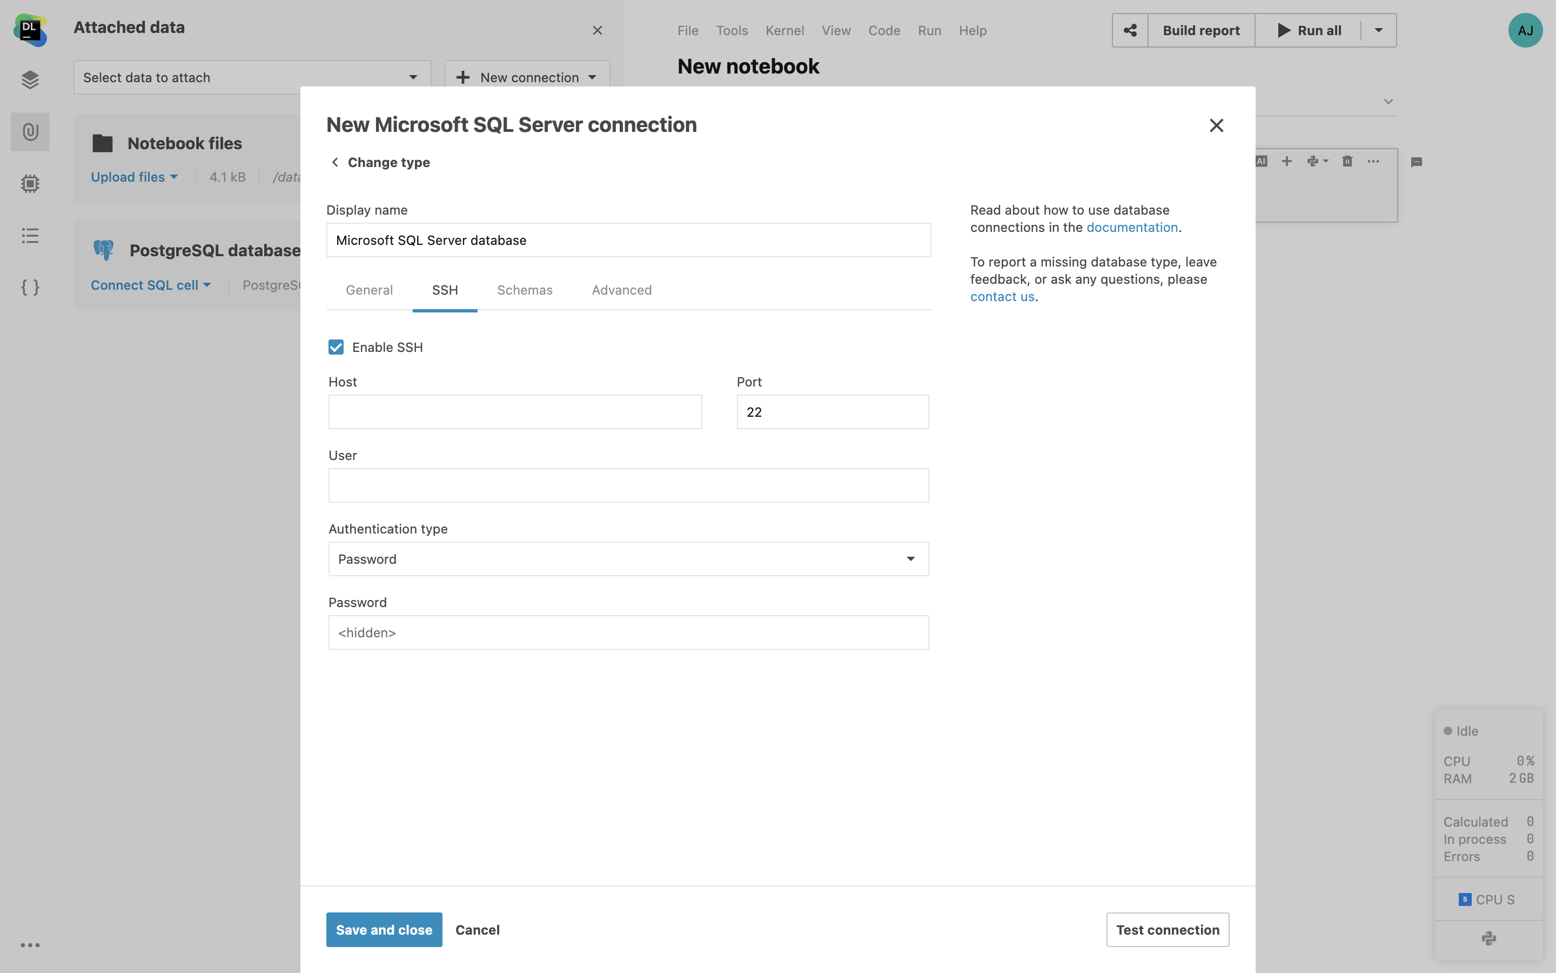Screen dimensions: 1556x973
Task: Open the AI assistant in the cell toolbar
Action: coord(1261,161)
